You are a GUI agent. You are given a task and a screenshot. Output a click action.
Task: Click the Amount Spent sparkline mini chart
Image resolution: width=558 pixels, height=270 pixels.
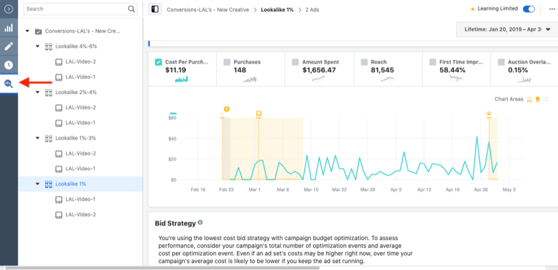tap(319, 79)
